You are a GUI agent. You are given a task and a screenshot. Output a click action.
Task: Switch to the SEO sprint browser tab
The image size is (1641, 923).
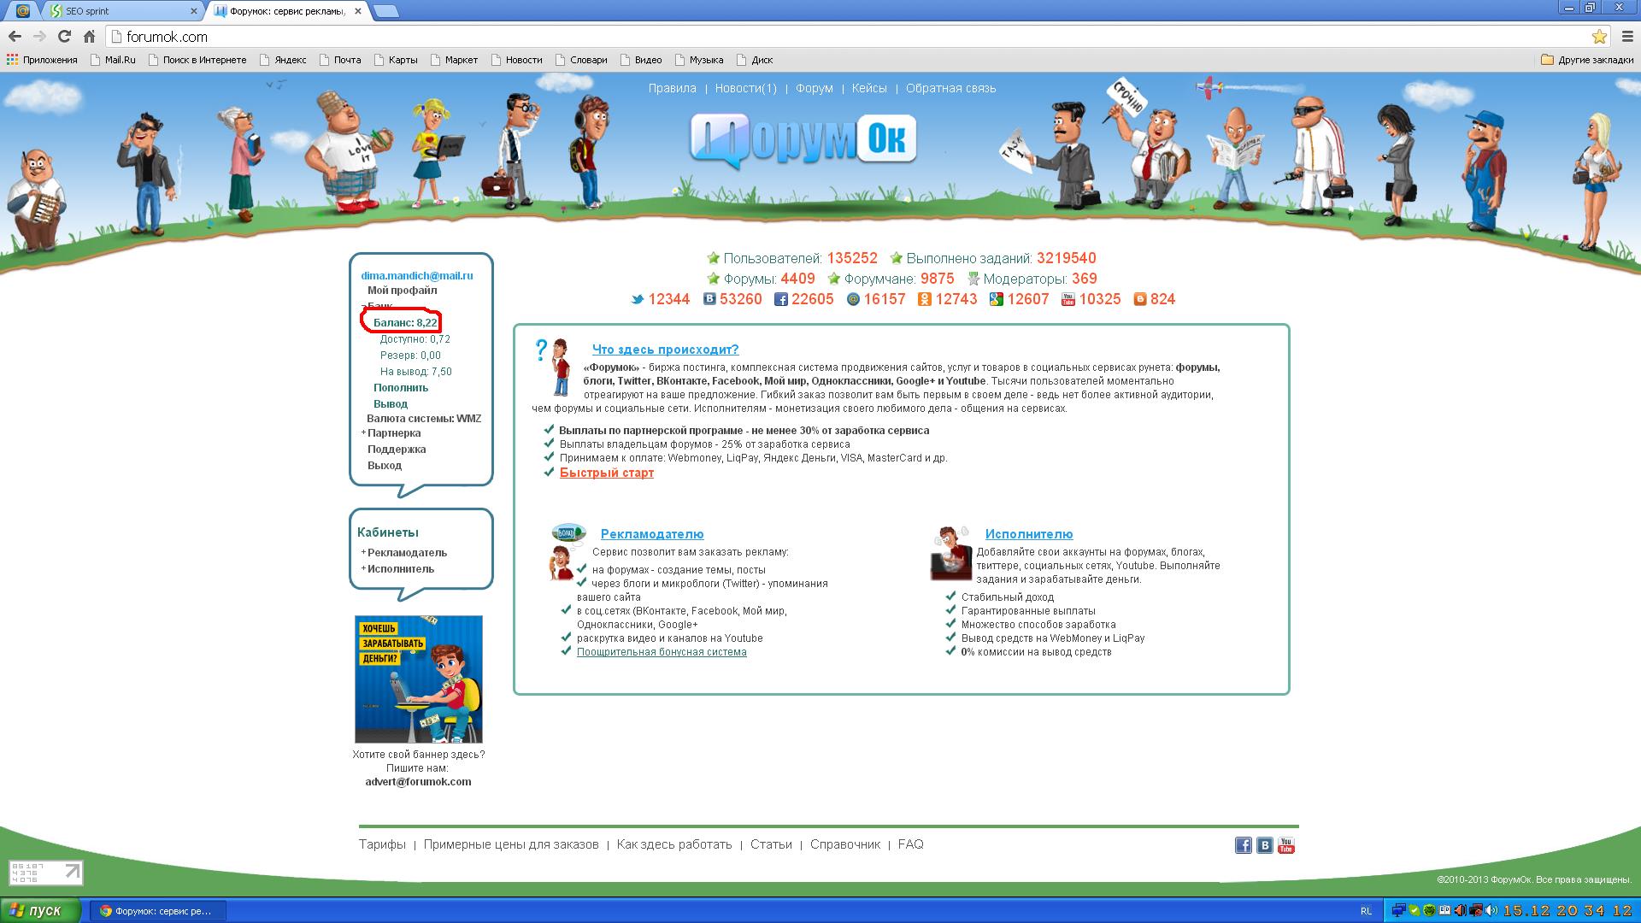click(x=123, y=11)
